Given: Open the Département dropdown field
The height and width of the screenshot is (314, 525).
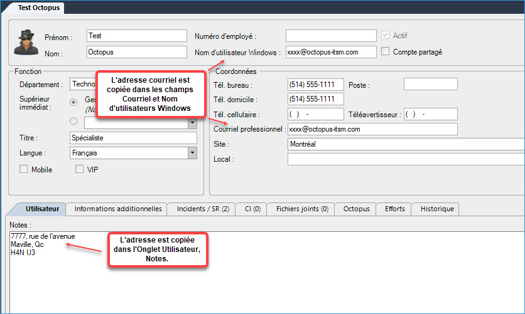Looking at the screenshot, I should pyautogui.click(x=83, y=84).
